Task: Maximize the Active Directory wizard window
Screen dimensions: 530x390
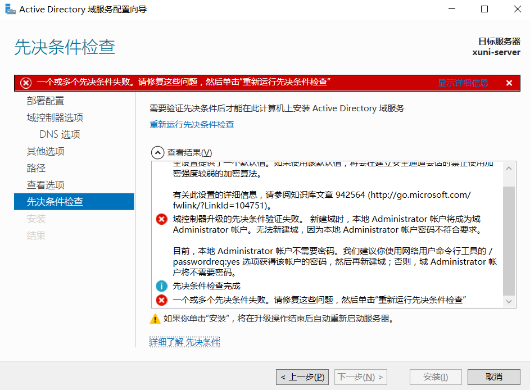Action: pos(484,9)
